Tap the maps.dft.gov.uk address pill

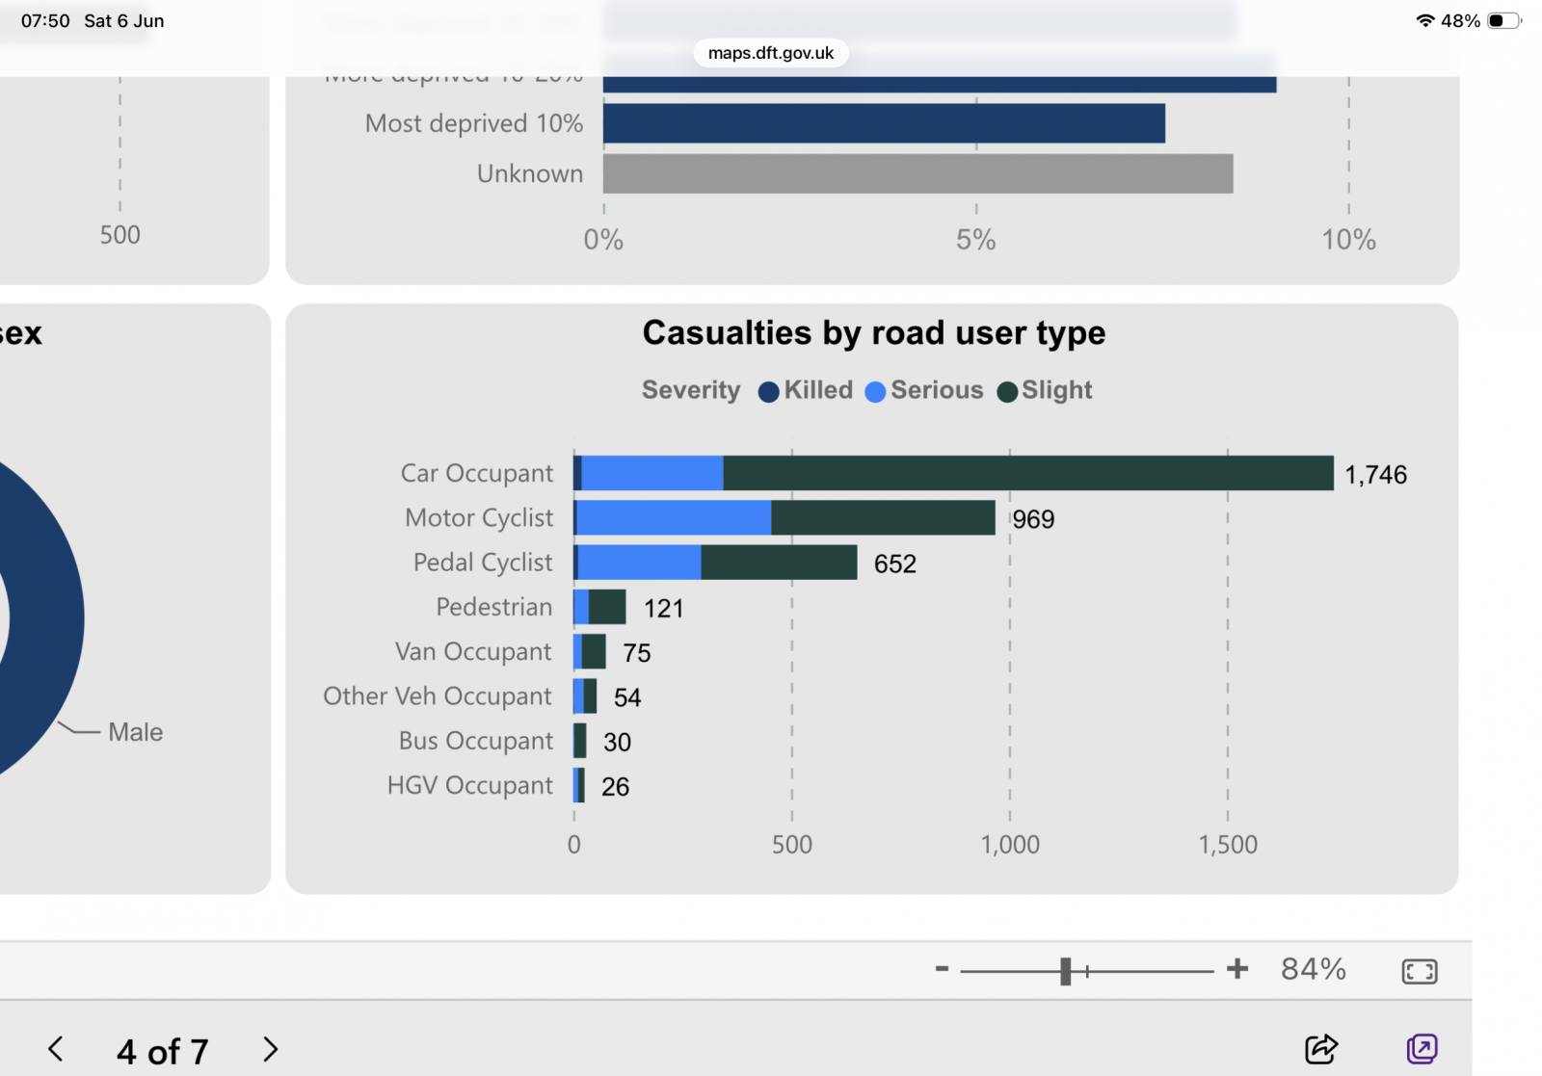point(771,53)
